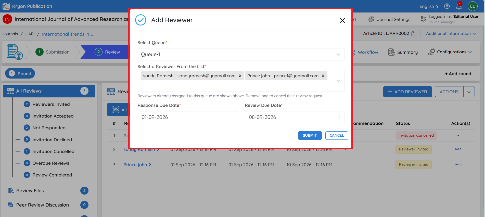Open row actions for Prince john
The width and height of the screenshot is (485, 217).
point(458,164)
